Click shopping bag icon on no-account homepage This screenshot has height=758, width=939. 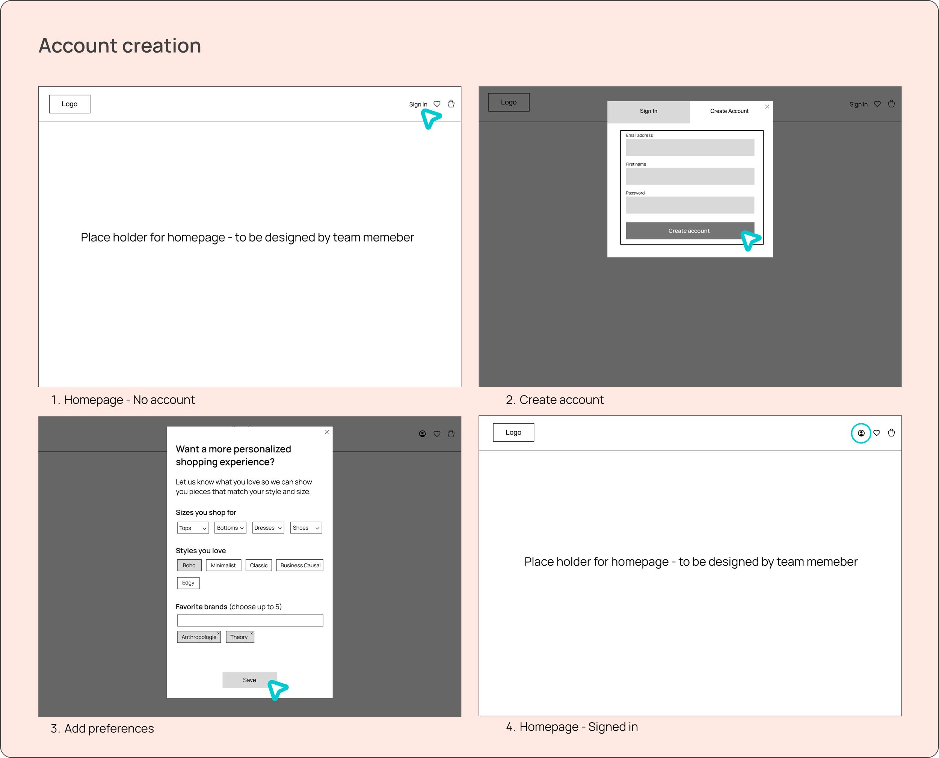click(451, 104)
